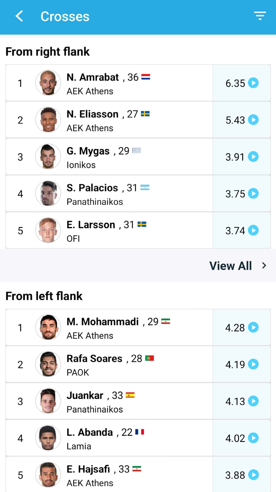Play N. Amrabat's 6.35 crosses video
The width and height of the screenshot is (276, 492).
pos(253,83)
